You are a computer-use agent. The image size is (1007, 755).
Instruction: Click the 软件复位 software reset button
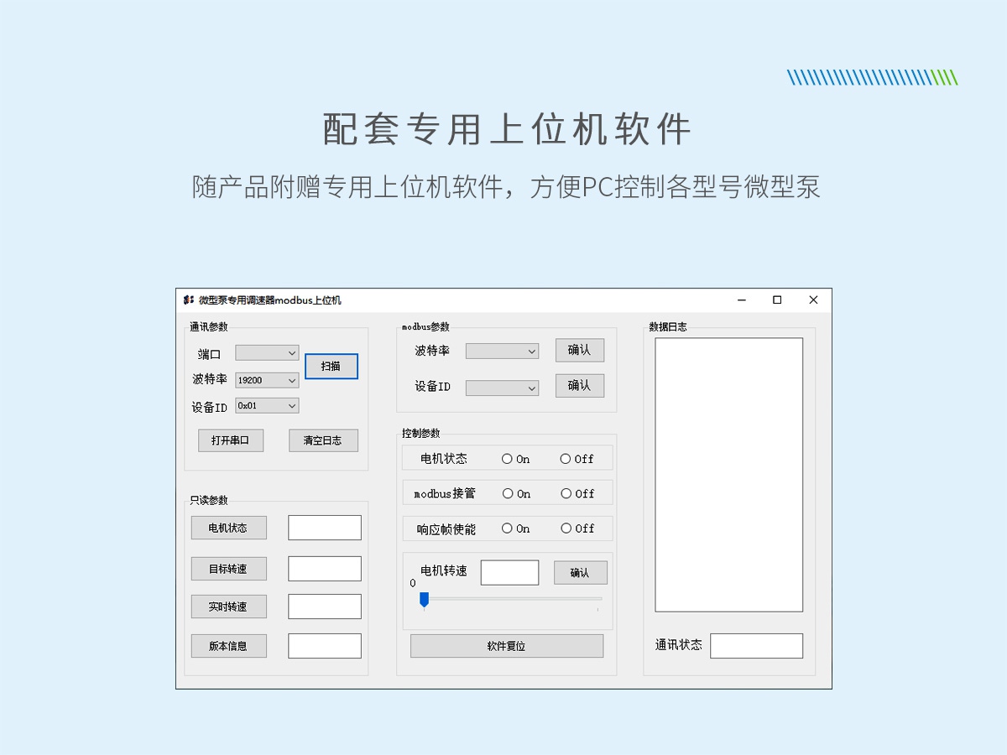507,645
